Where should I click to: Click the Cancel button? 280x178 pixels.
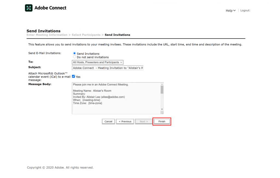click(x=108, y=121)
